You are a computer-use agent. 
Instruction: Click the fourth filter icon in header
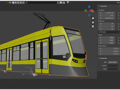click(21, 3)
